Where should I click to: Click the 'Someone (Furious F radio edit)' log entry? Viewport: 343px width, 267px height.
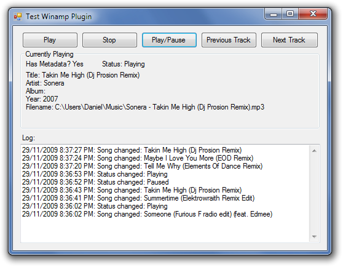tap(147, 214)
